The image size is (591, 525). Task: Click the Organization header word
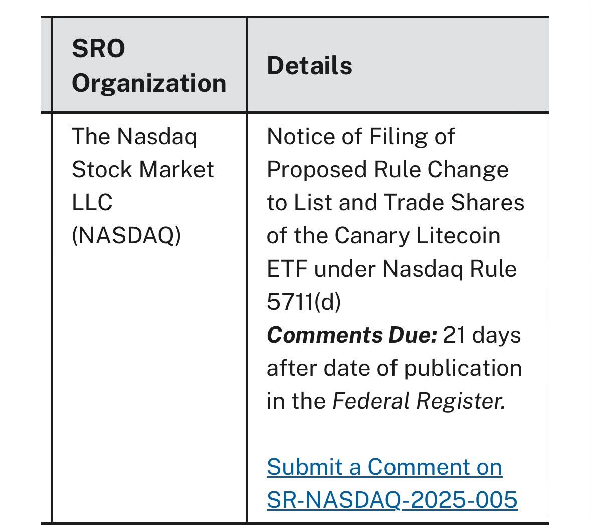click(x=149, y=83)
